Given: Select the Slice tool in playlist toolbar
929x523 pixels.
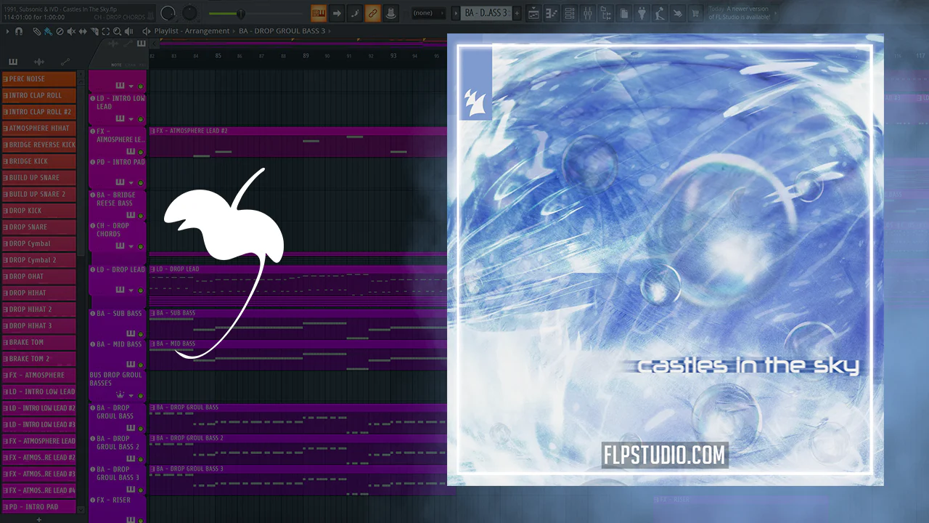Looking at the screenshot, I should (x=94, y=31).
